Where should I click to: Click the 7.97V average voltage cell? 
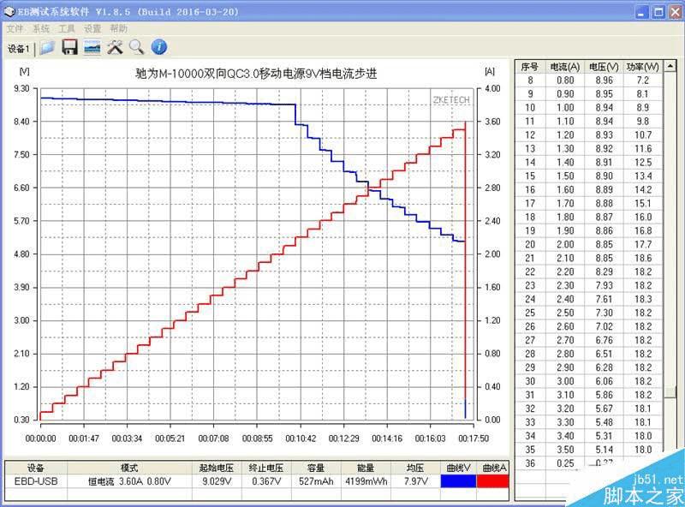click(x=415, y=481)
